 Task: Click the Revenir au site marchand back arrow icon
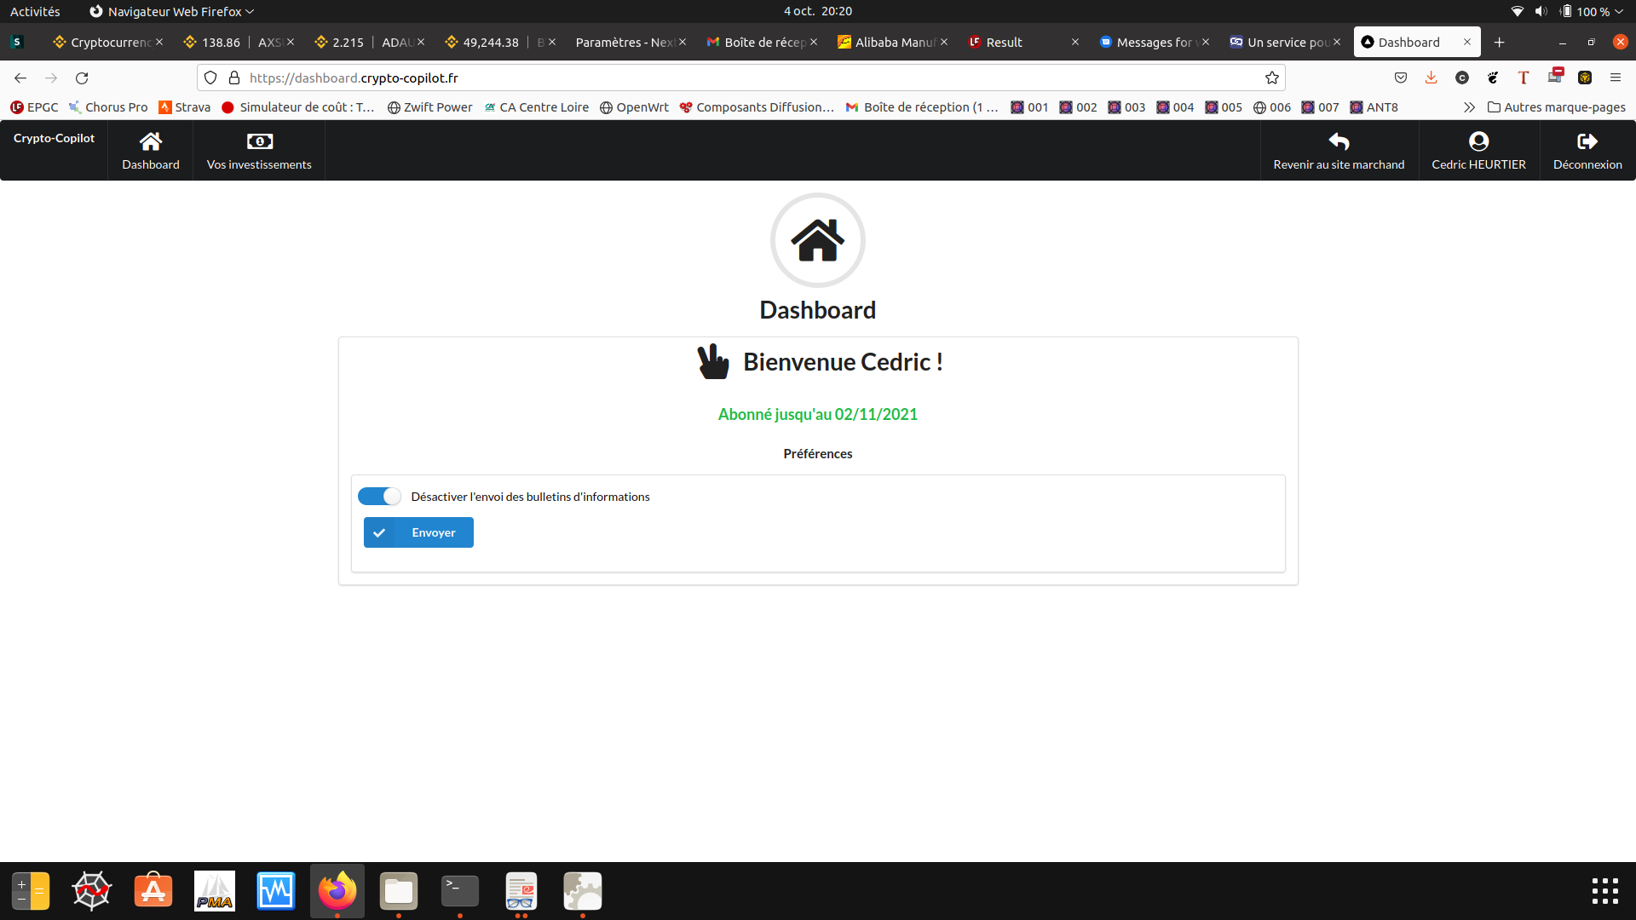click(x=1339, y=141)
